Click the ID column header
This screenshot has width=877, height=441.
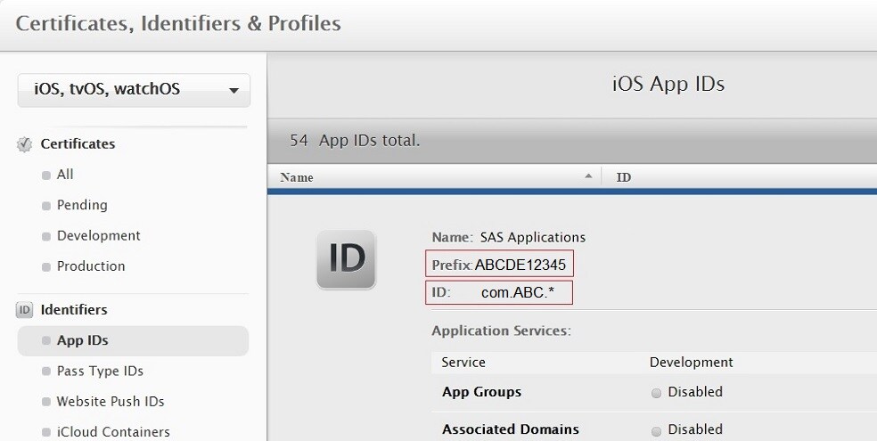[x=624, y=177]
